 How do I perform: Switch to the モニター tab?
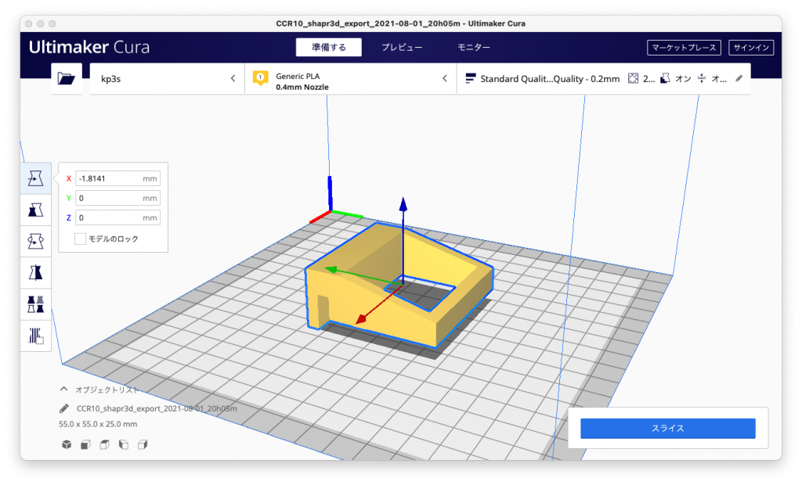pos(474,47)
